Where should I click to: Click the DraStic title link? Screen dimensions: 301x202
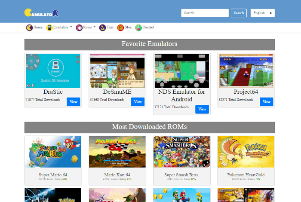[x=53, y=92]
